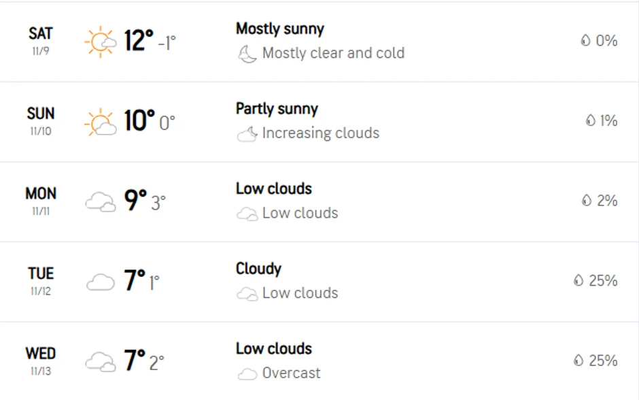
Task: Click the 'Mostly sunny' forecast text
Action: tap(279, 29)
